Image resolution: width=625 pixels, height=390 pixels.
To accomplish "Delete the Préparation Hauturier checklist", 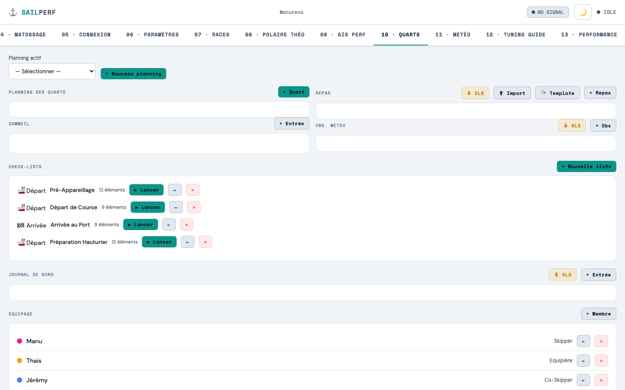I will (x=205, y=242).
